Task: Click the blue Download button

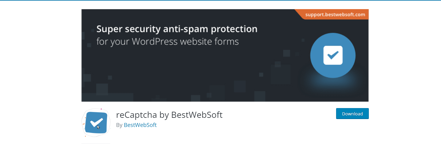Action: tap(352, 114)
